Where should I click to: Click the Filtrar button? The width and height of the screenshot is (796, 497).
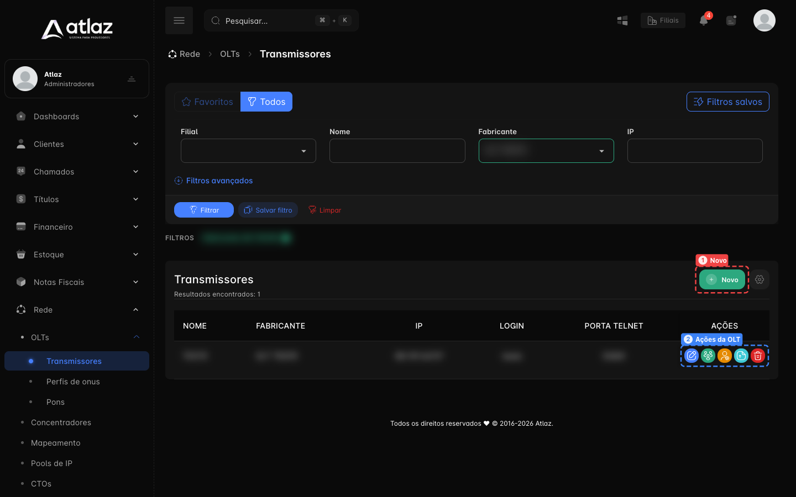[x=204, y=210]
